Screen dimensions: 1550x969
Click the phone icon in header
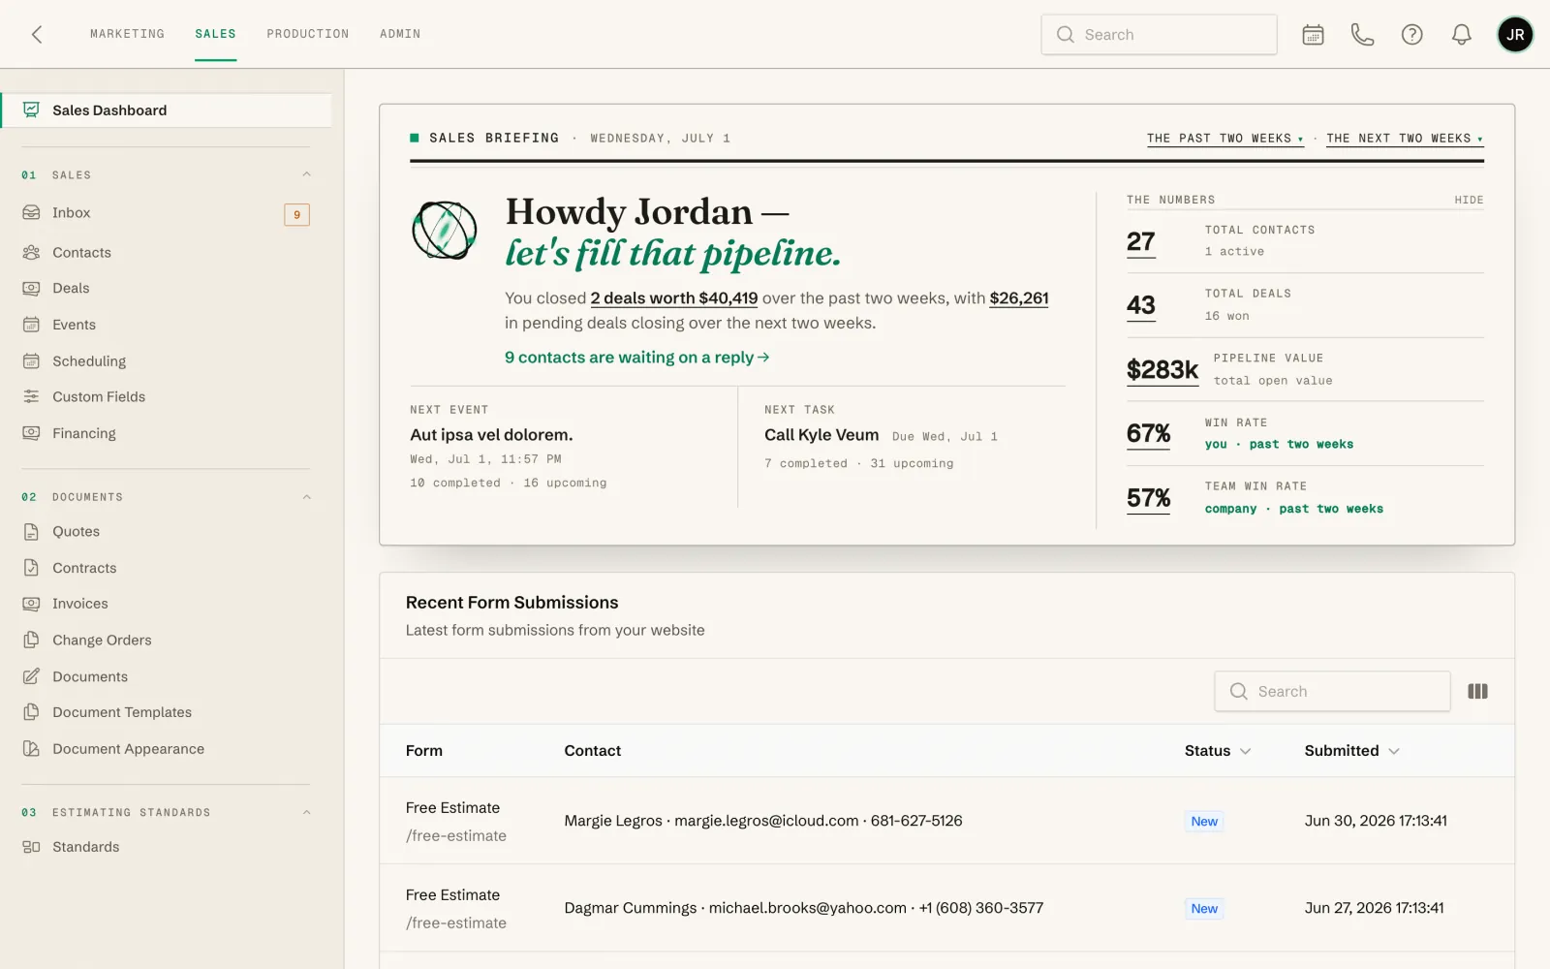click(x=1362, y=35)
